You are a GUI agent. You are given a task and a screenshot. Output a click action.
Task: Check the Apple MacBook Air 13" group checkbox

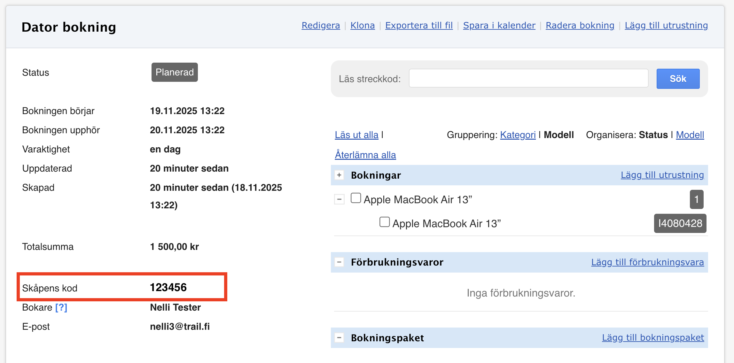(356, 198)
